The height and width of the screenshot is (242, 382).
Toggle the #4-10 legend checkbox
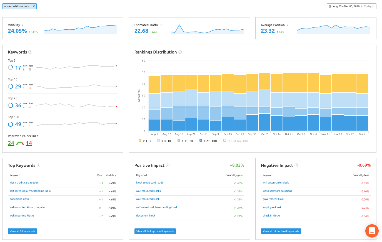158,141
